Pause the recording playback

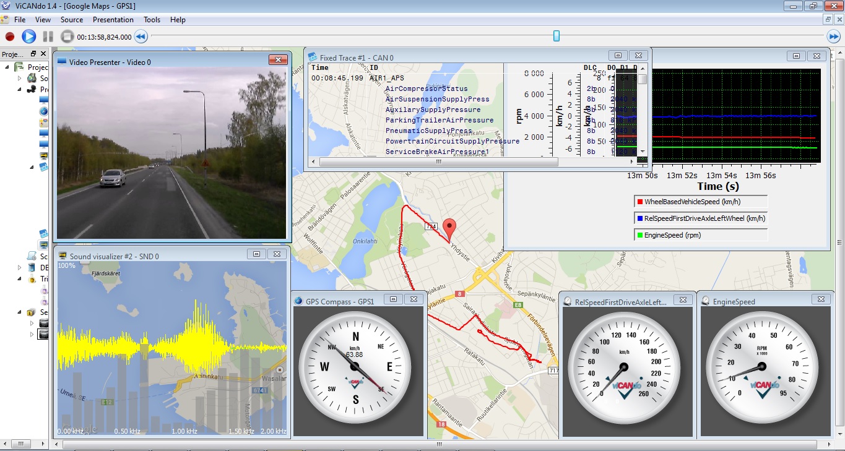(48, 37)
